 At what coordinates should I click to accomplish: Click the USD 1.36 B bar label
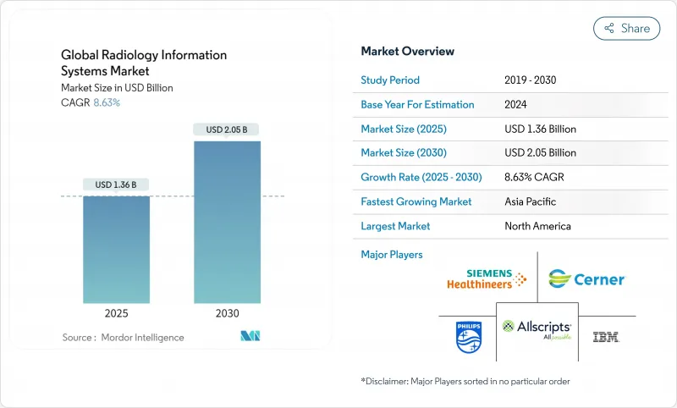(x=116, y=185)
